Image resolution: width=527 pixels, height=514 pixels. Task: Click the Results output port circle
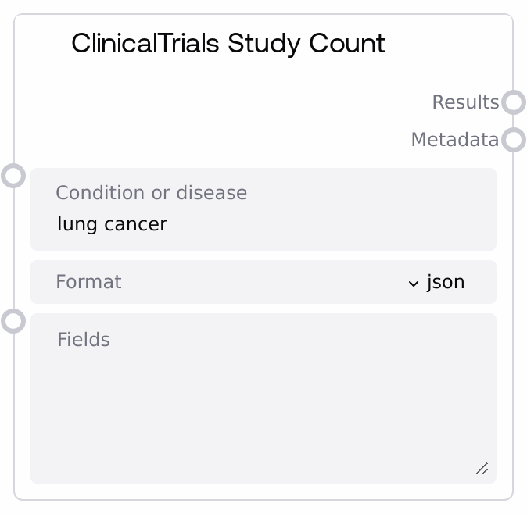point(513,102)
